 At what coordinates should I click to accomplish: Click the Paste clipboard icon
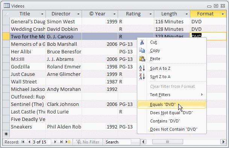[x=142, y=59]
